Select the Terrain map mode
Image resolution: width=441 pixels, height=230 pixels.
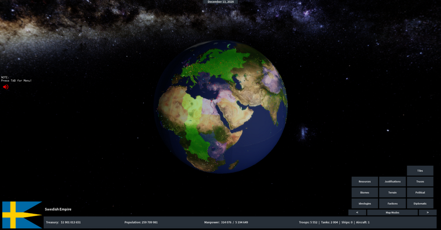coord(393,193)
